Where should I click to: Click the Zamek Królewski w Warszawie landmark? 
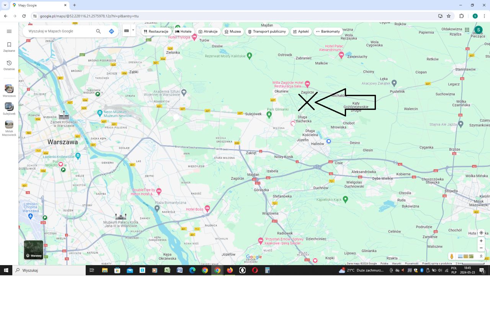pos(64,115)
